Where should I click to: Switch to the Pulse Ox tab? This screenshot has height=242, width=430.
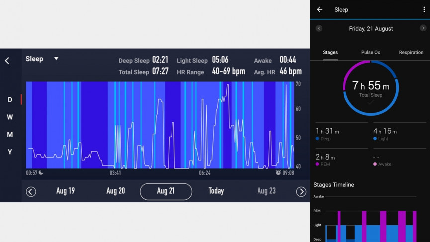tap(371, 52)
